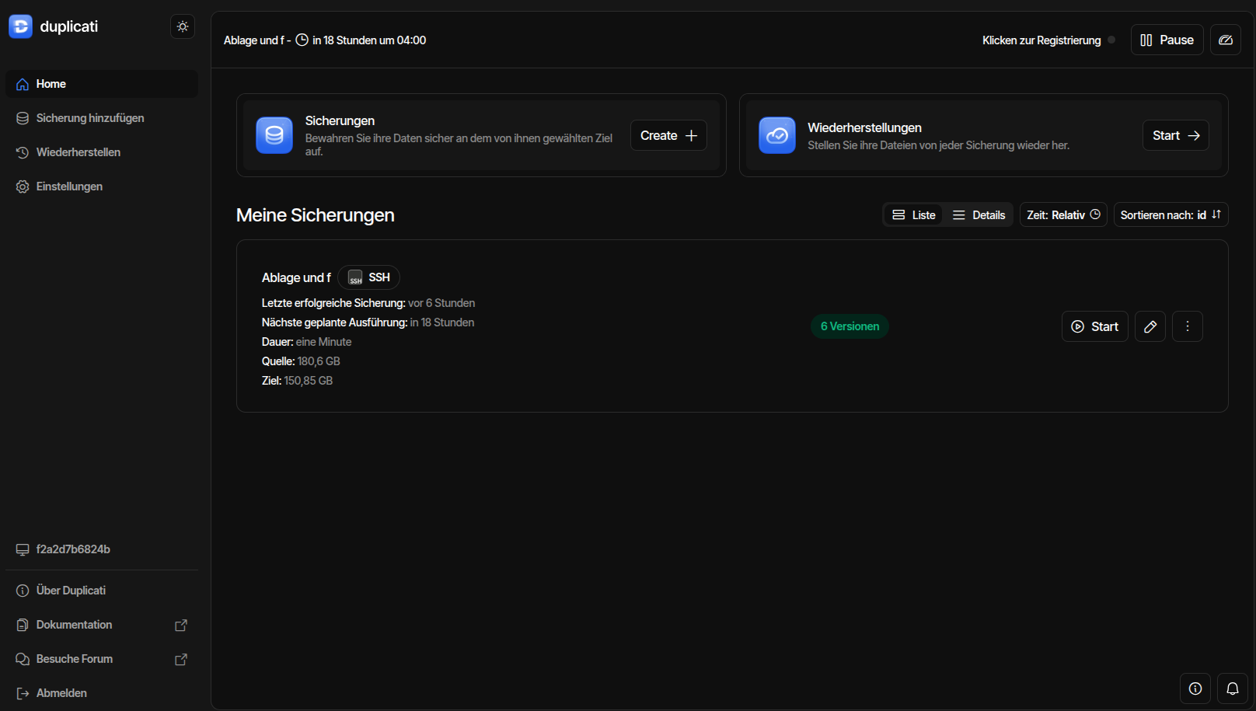The height and width of the screenshot is (711, 1256).
Task: Click 'Ablage und f -' in the top status bar
Action: pyautogui.click(x=257, y=40)
